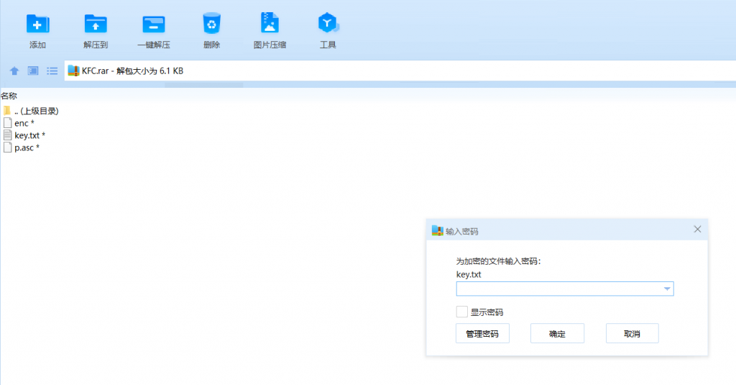Click the KFC.rar archive icon in the path bar
This screenshot has height=385, width=736.
[73, 71]
